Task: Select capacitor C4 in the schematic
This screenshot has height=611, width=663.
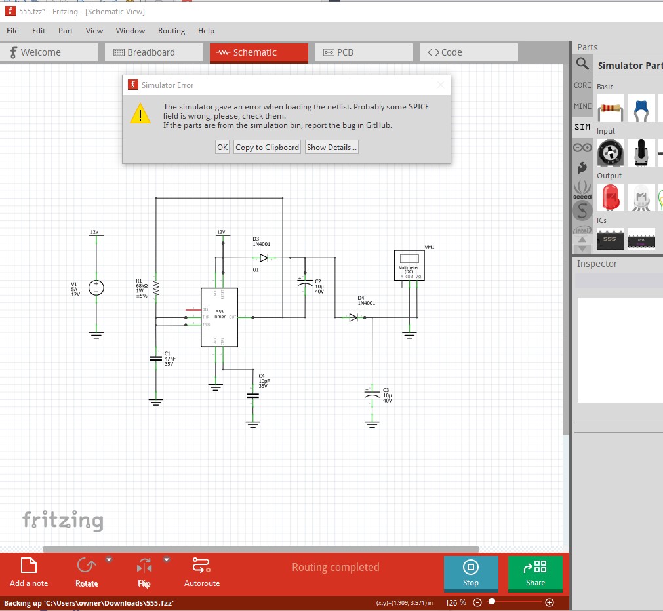Action: tap(252, 396)
